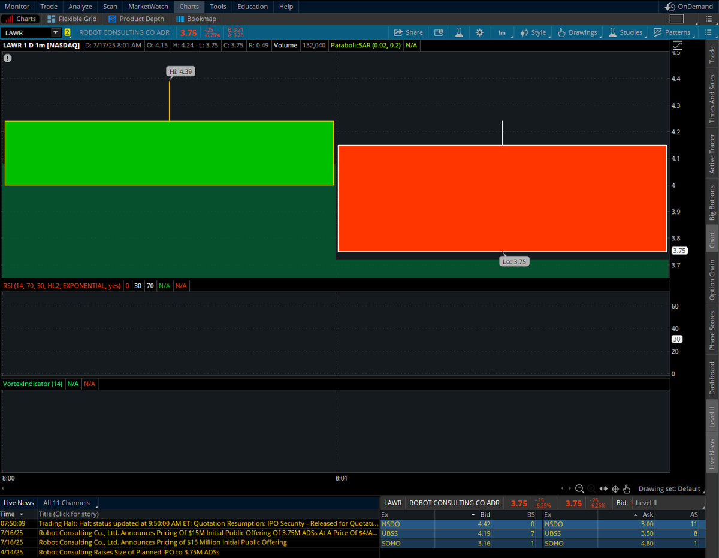Click the expand horizontal range icon

[x=603, y=489]
